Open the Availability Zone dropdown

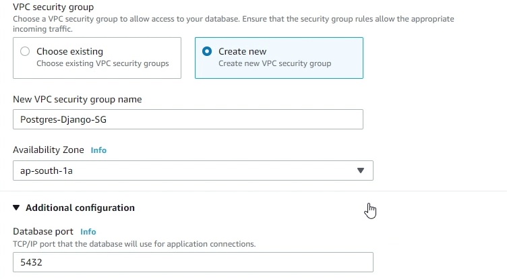point(193,170)
